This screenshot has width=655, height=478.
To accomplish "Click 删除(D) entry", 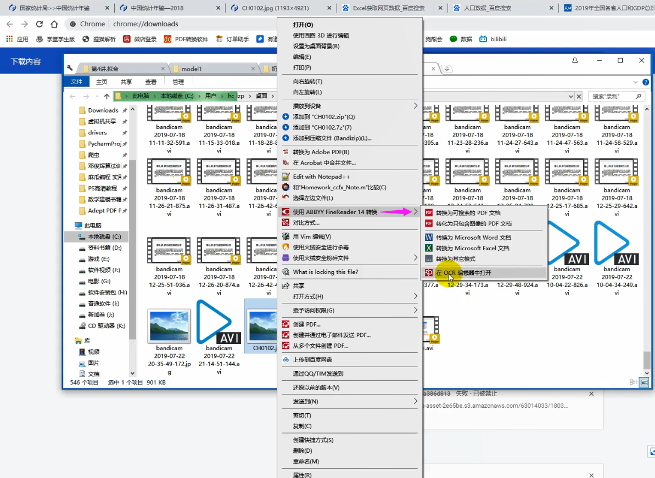I will [x=303, y=451].
